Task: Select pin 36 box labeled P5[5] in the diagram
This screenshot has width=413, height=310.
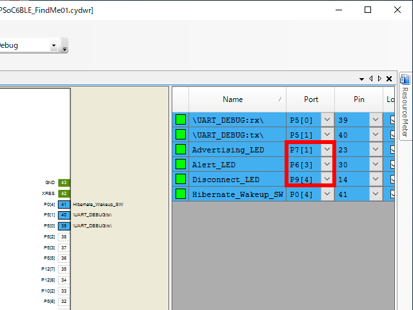Action: point(64,258)
